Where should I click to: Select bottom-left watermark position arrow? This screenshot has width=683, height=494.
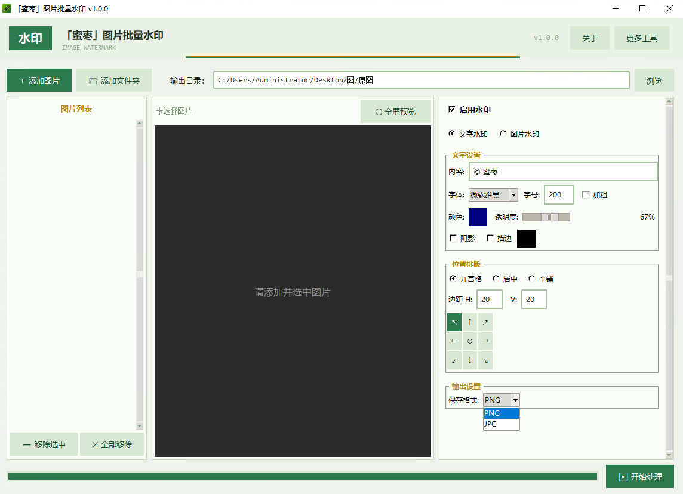click(454, 360)
